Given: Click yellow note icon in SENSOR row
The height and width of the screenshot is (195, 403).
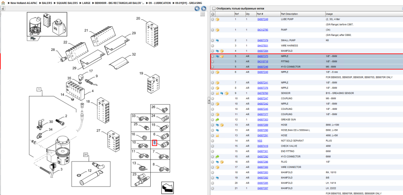Looking at the screenshot, I should click(x=217, y=93).
